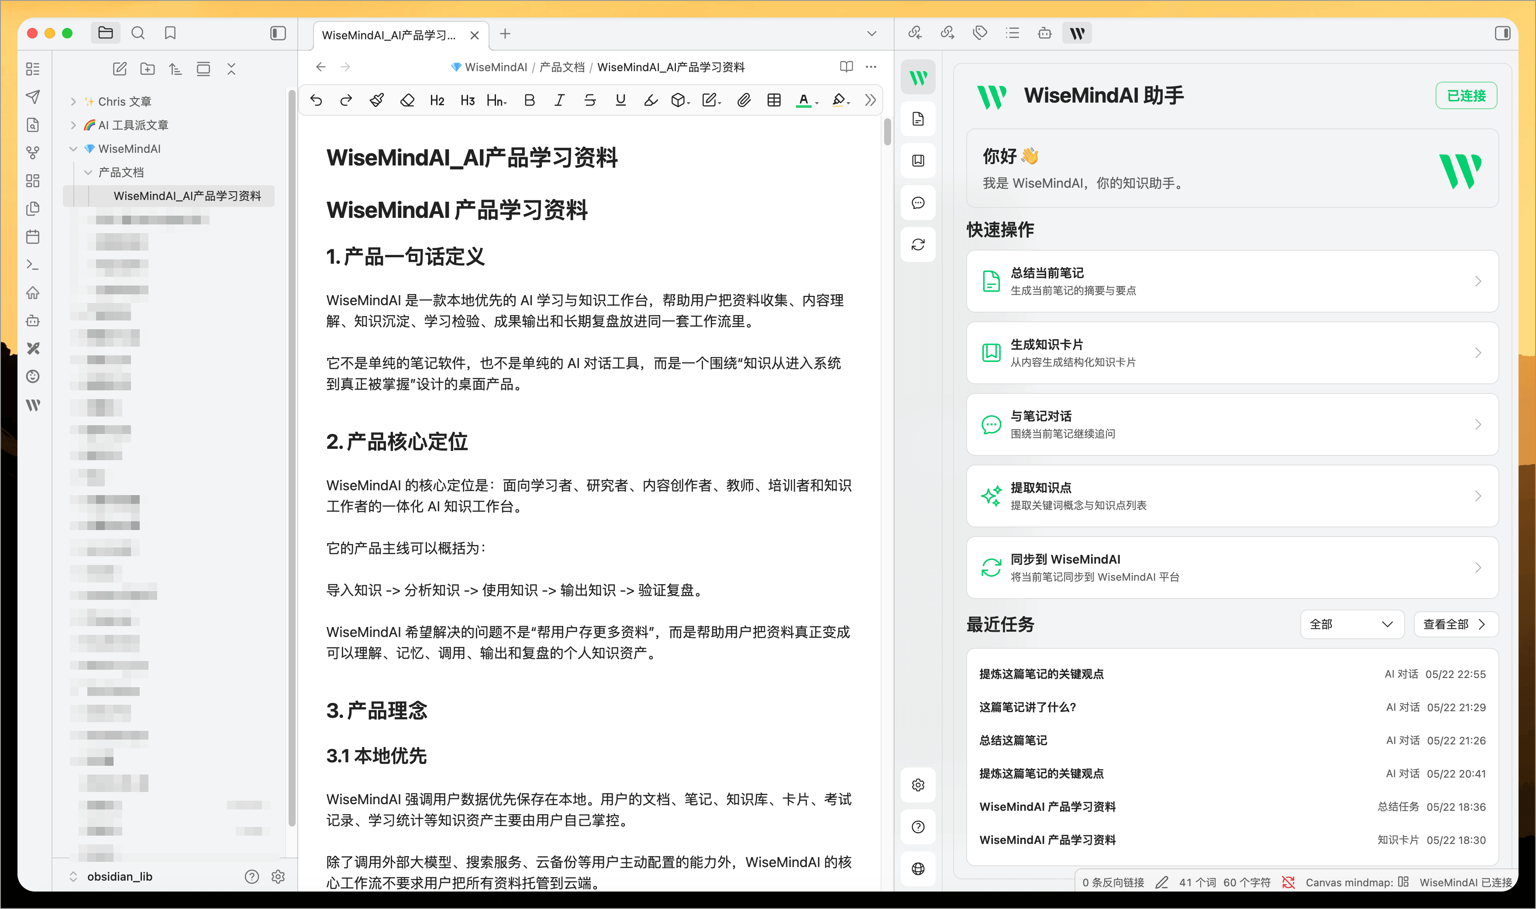Click the redo toolbar icon
The height and width of the screenshot is (909, 1536).
(346, 100)
